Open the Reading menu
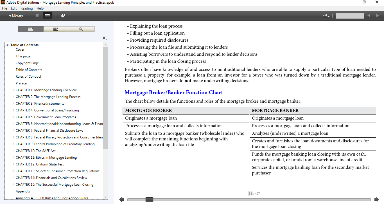 tap(26, 8)
